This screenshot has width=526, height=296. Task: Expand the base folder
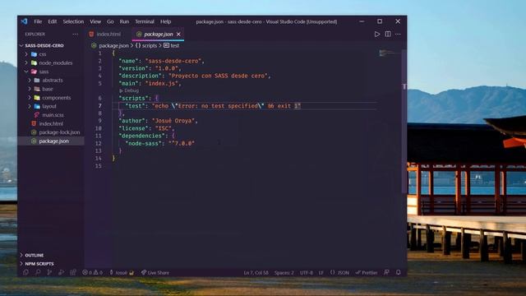point(48,89)
